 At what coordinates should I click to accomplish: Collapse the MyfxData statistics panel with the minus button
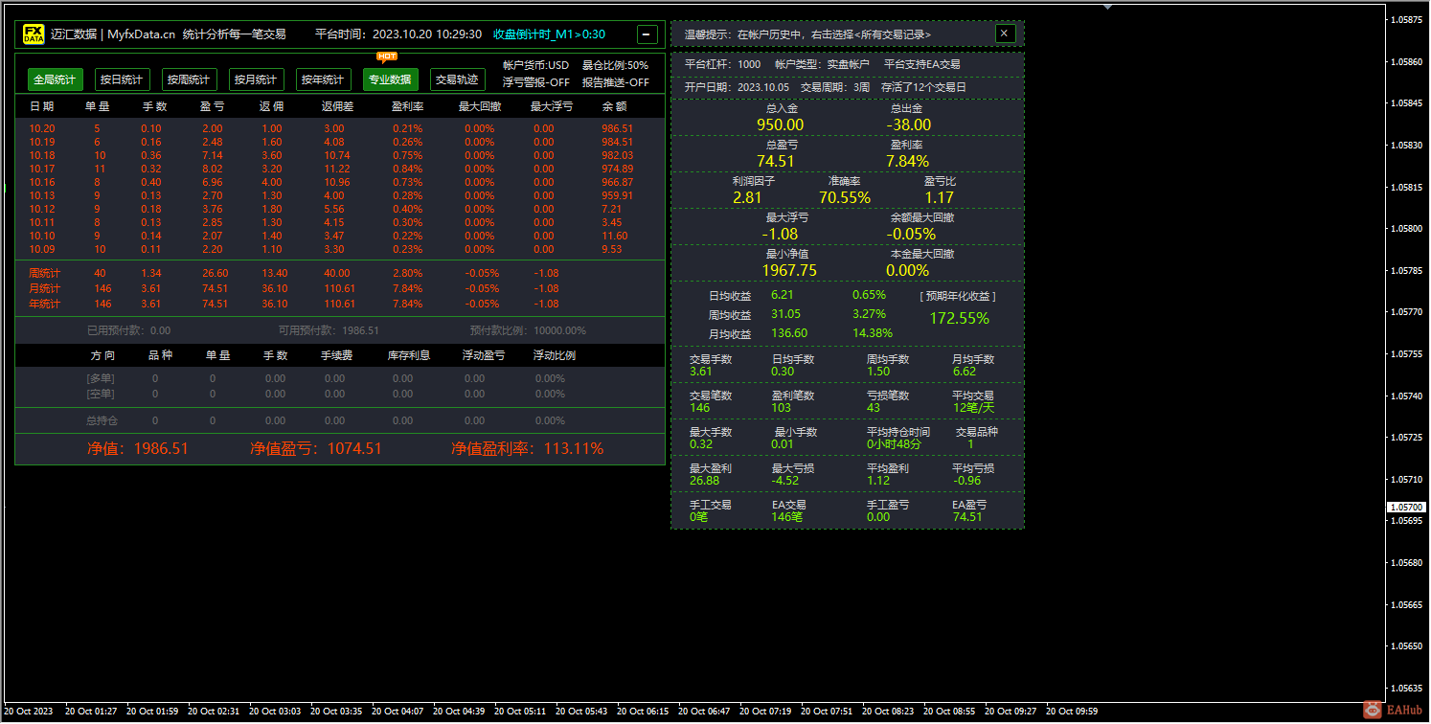647,34
